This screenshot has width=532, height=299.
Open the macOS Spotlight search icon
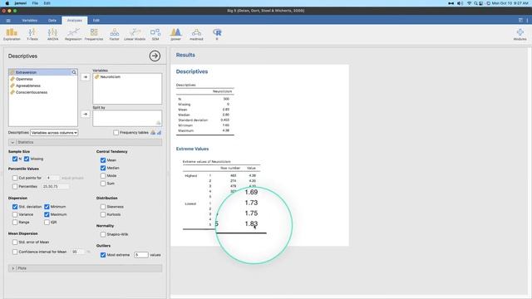coord(475,3)
